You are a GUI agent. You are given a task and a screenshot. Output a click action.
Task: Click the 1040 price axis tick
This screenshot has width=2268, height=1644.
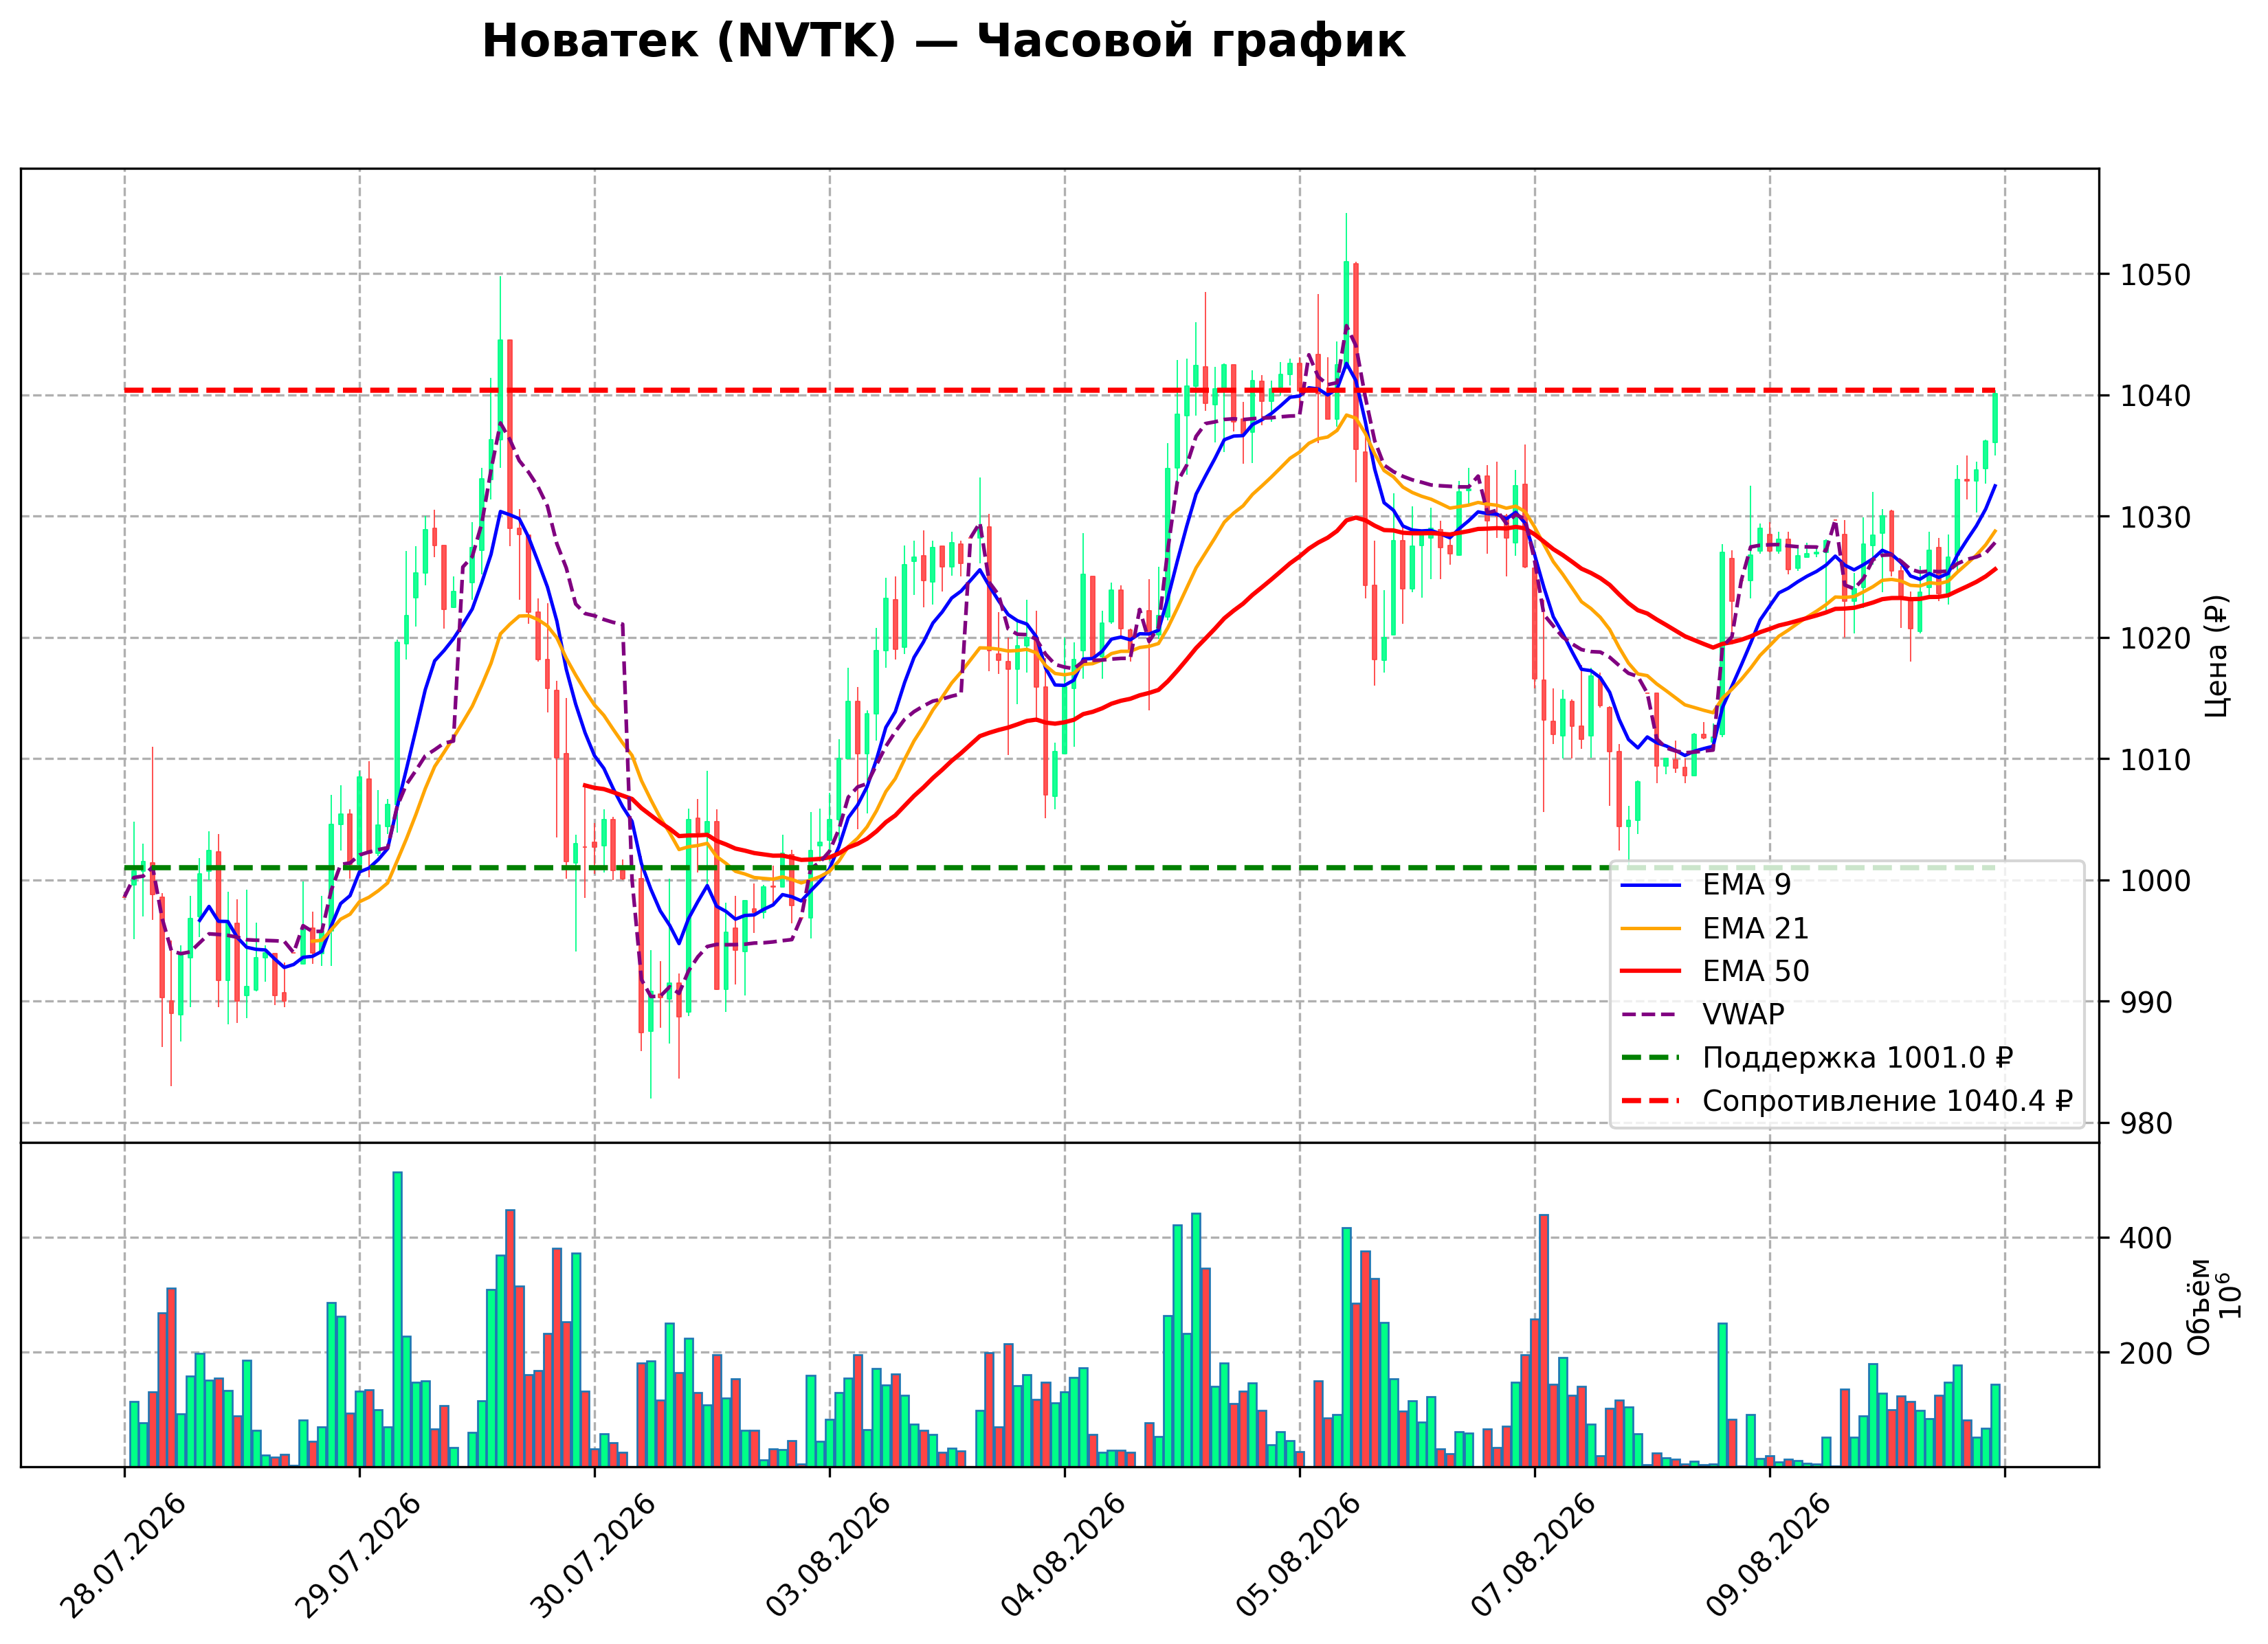pyautogui.click(x=2155, y=396)
